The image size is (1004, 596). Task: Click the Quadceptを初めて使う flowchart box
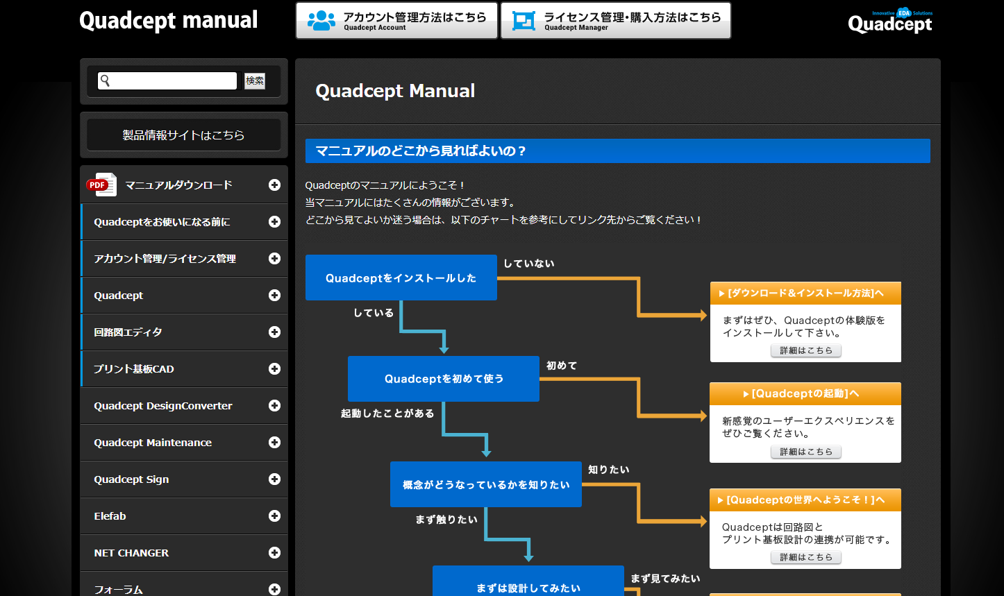click(x=443, y=379)
